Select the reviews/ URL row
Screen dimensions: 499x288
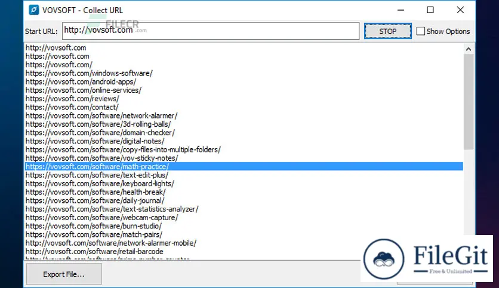pos(244,99)
